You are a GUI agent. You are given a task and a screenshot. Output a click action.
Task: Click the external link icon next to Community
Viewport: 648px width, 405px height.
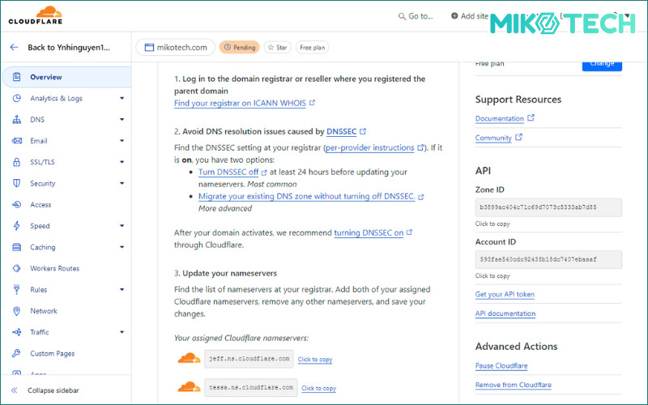point(519,137)
